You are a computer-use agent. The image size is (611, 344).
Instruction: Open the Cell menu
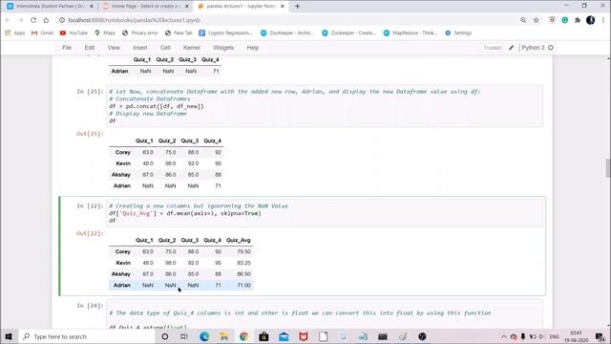[x=165, y=48]
